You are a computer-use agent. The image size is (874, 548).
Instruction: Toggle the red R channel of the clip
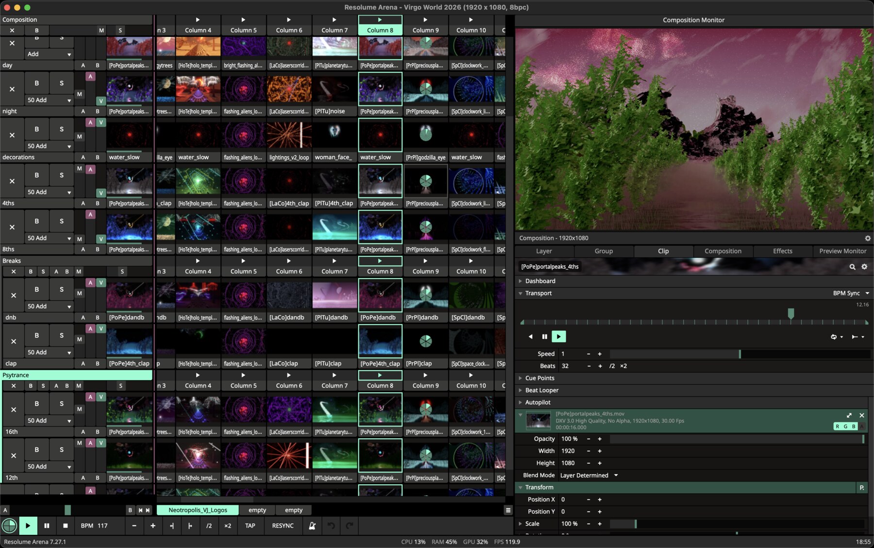point(837,427)
